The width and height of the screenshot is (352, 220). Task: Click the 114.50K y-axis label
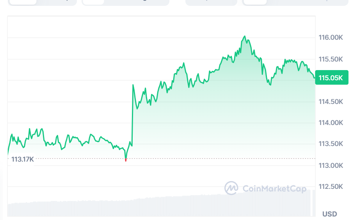pos(331,102)
